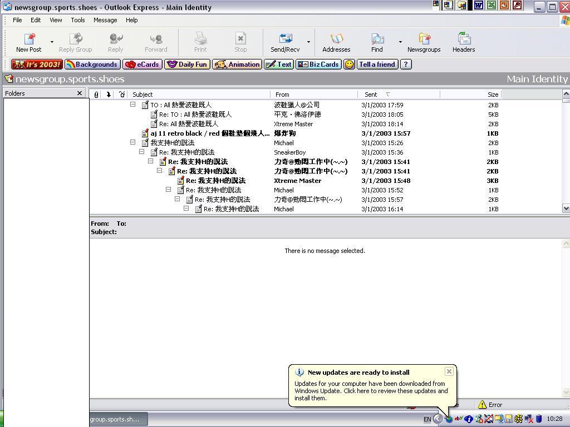Close the Windows Update notification balloon

coord(449,371)
